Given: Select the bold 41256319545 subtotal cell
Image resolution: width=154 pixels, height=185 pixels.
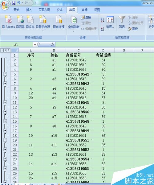Looking at the screenshot, I should click(79, 103).
